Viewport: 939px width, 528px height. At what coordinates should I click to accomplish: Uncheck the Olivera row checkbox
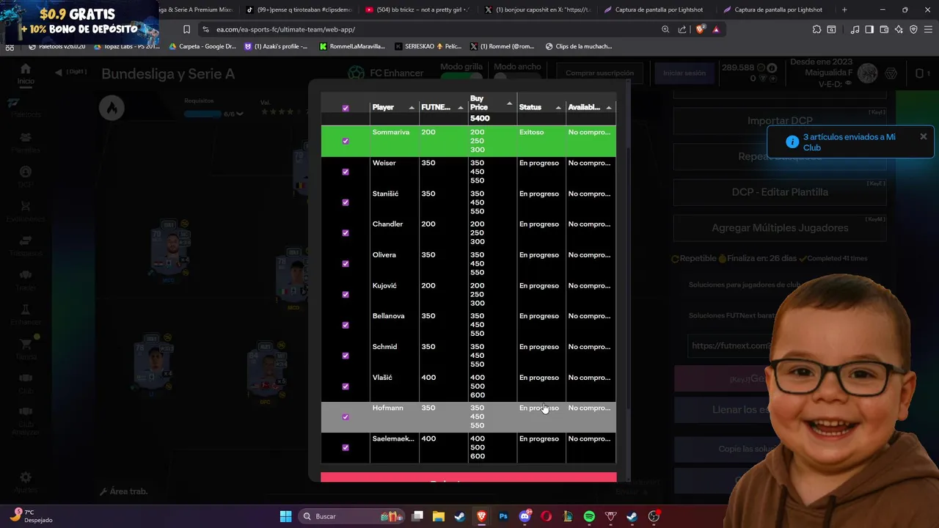click(346, 264)
